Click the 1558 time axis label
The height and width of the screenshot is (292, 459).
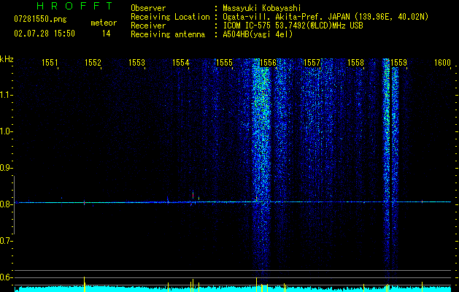pyautogui.click(x=355, y=62)
